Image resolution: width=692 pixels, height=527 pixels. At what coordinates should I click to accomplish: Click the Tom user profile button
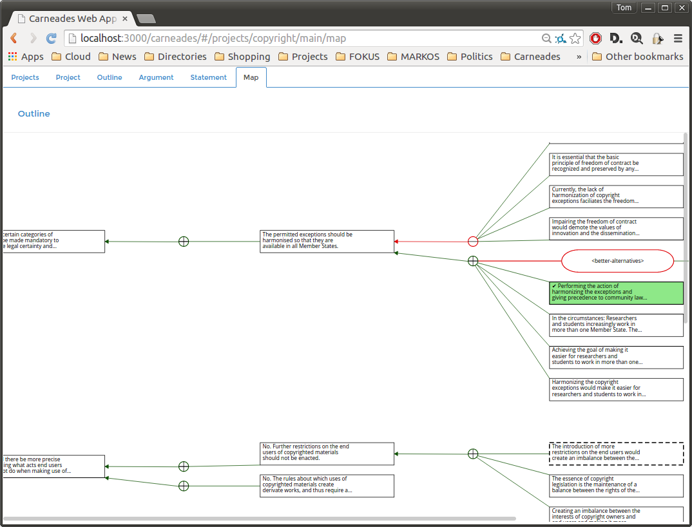[x=624, y=8]
